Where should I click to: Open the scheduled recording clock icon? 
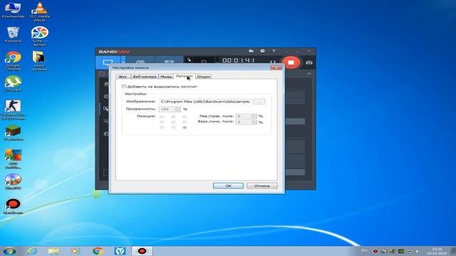click(x=262, y=51)
